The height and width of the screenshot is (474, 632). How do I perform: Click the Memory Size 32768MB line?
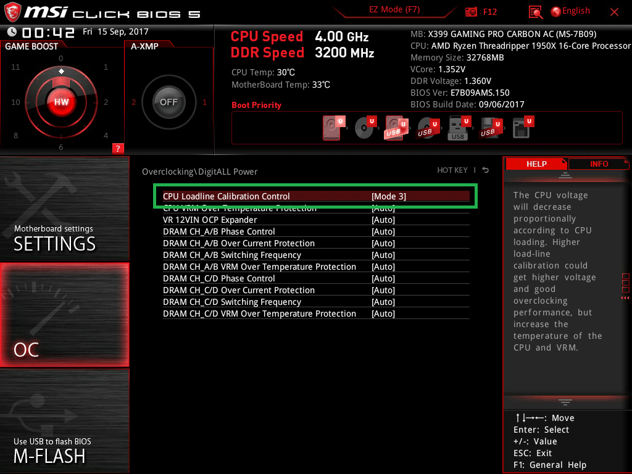coord(457,57)
